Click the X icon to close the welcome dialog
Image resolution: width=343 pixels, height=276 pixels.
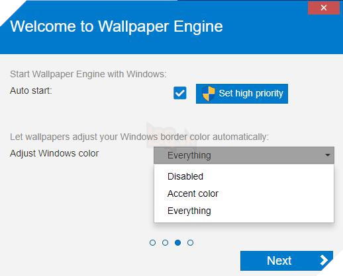click(x=324, y=8)
